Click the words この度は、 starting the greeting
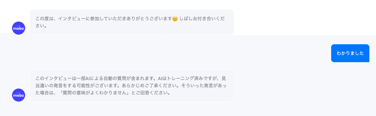 pos(47,18)
